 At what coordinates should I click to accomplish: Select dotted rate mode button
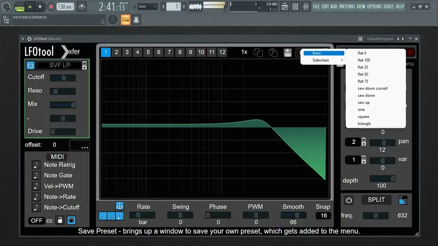point(102,216)
